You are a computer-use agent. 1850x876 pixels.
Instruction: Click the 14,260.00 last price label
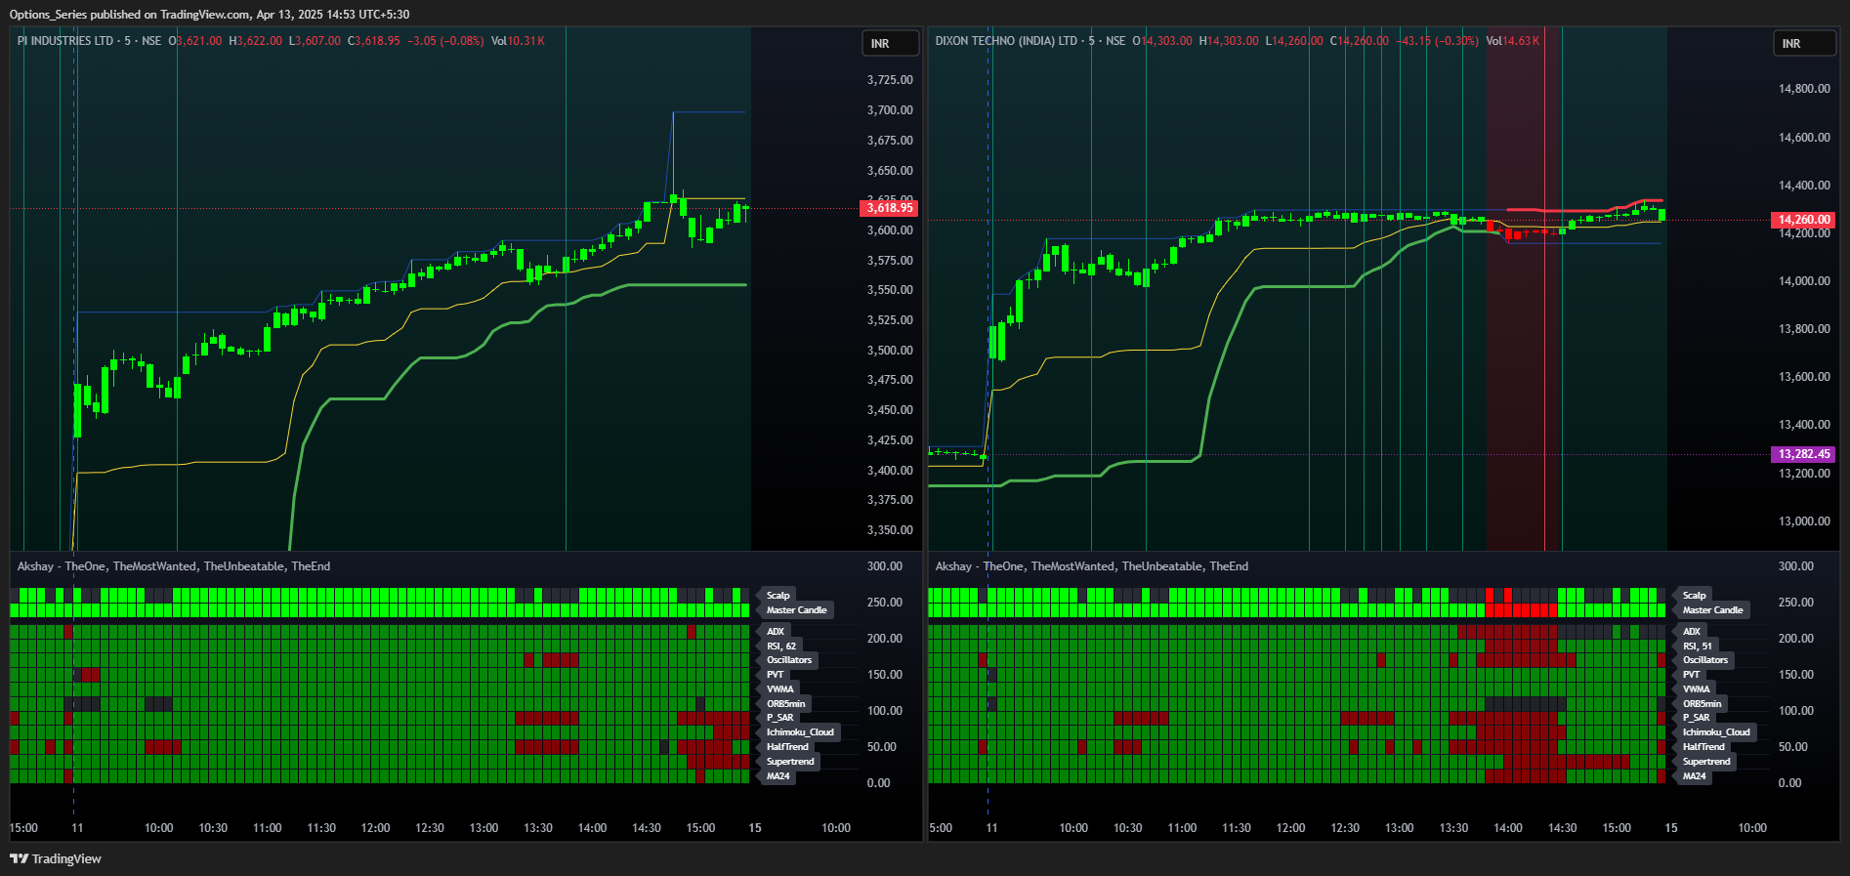1803,220
